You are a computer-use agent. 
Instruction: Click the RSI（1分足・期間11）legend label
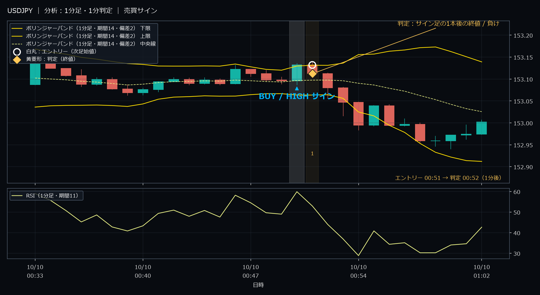pos(52,196)
